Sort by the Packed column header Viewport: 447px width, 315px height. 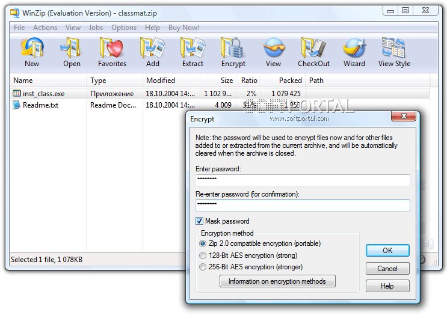[283, 81]
